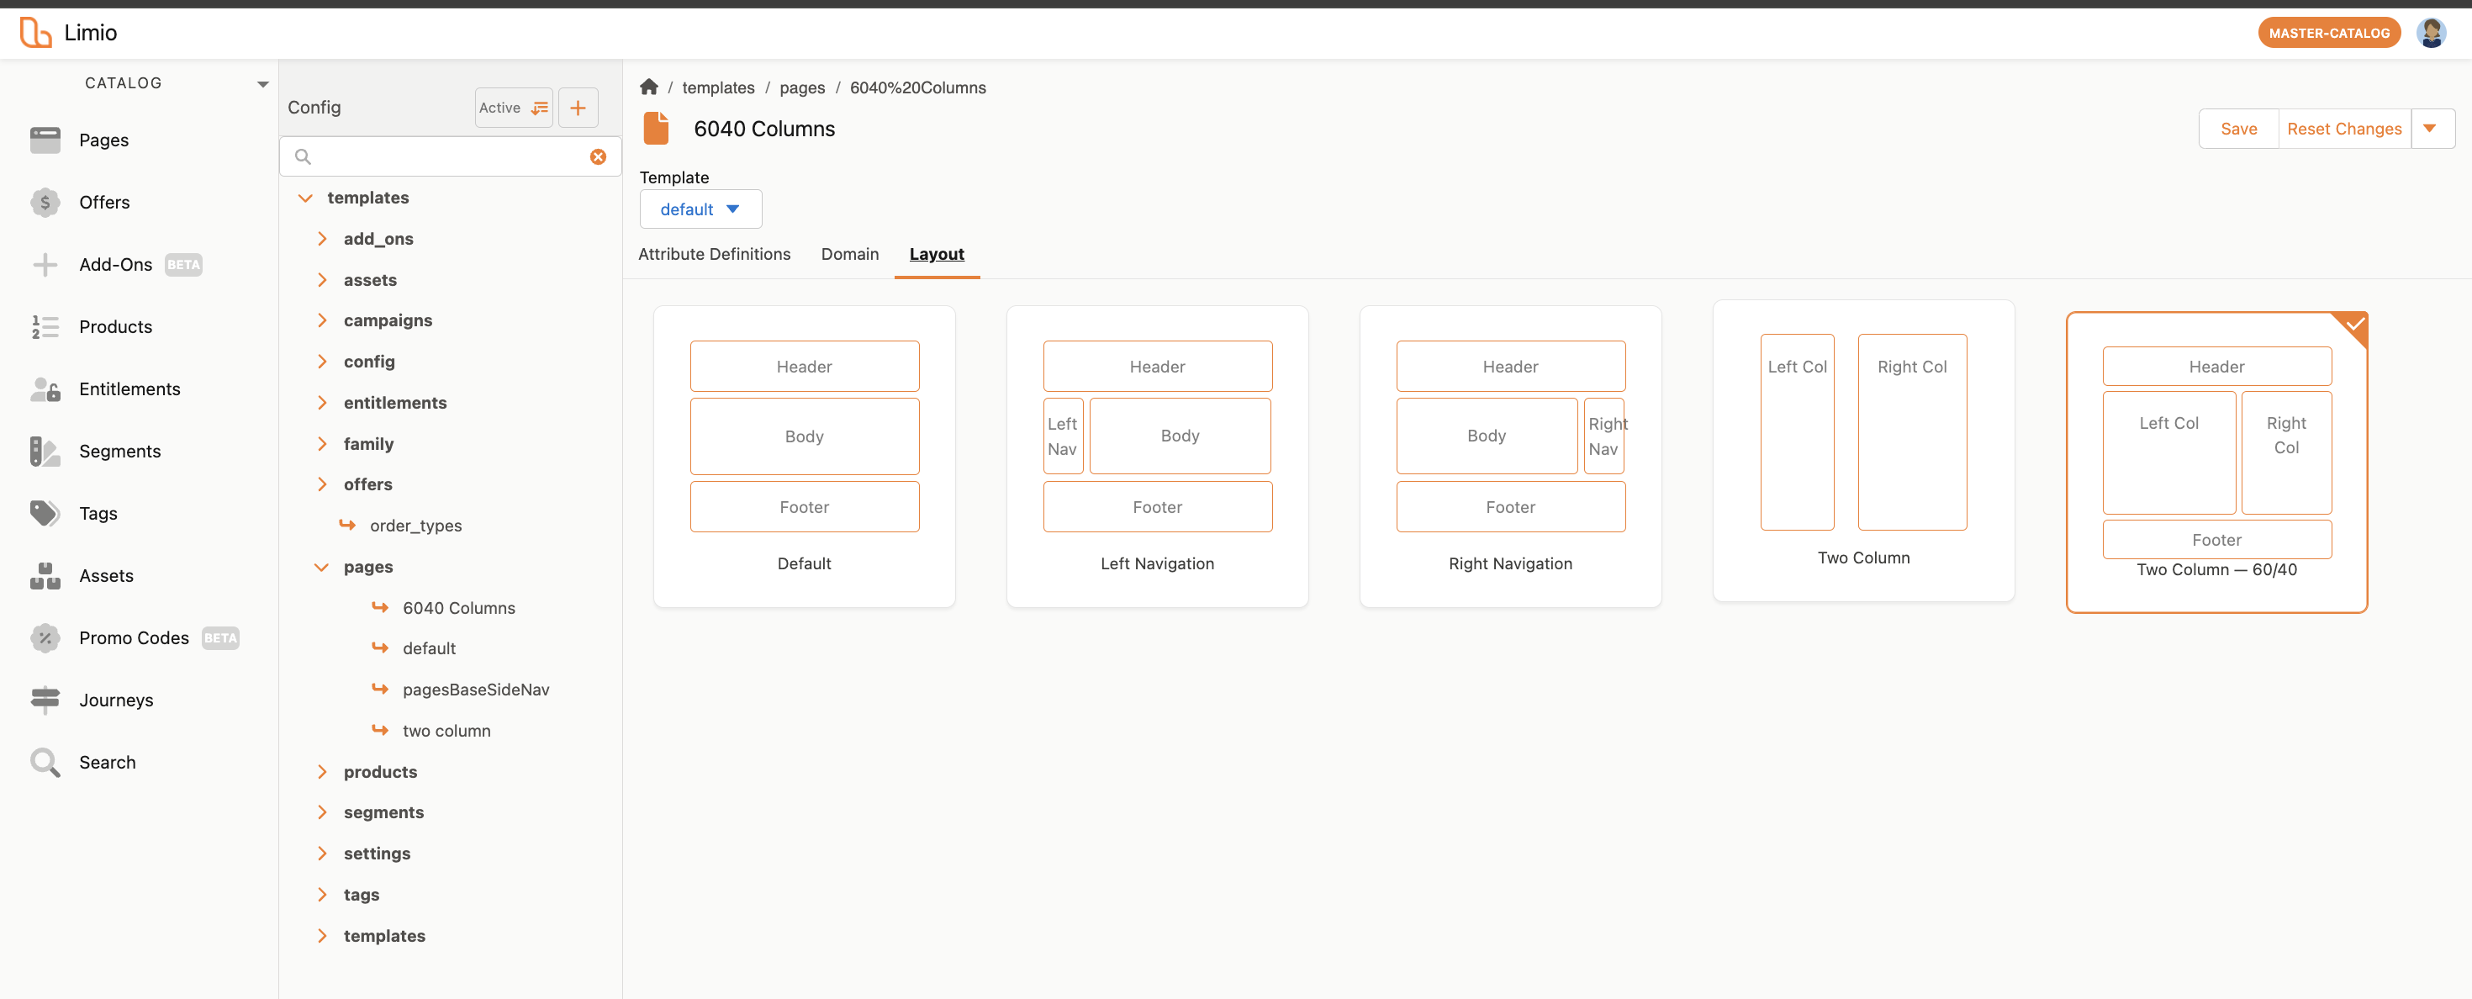Expand the segments folder
The width and height of the screenshot is (2472, 999).
[321, 813]
